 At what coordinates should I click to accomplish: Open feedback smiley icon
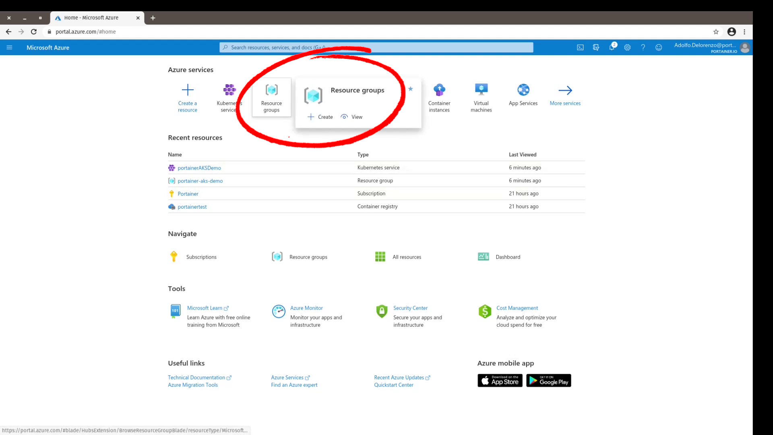659,48
